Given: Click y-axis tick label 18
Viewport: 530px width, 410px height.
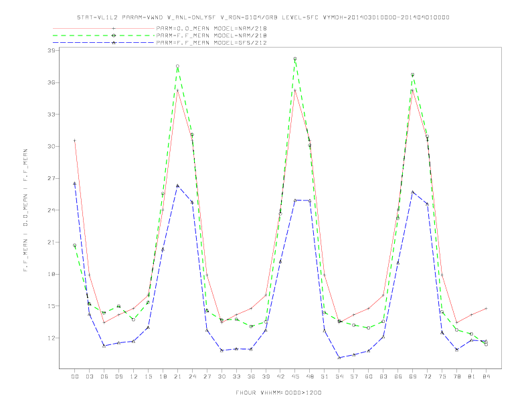Looking at the screenshot, I should 51,274.
